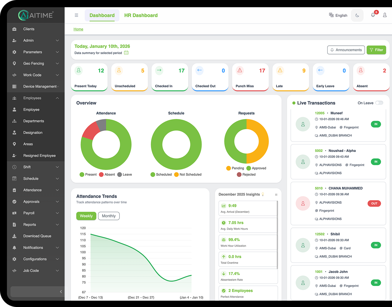The image size is (392, 307).
Task: Click the dark mode moon icon
Action: tap(357, 15)
